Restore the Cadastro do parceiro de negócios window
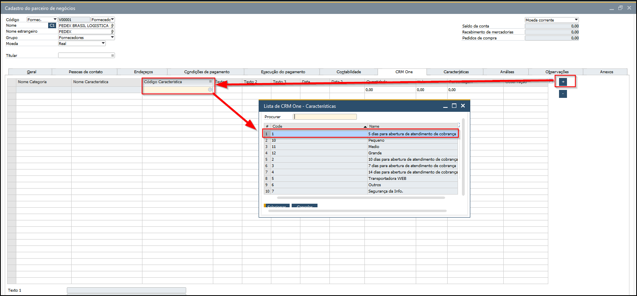The width and height of the screenshot is (637, 296). coord(620,8)
